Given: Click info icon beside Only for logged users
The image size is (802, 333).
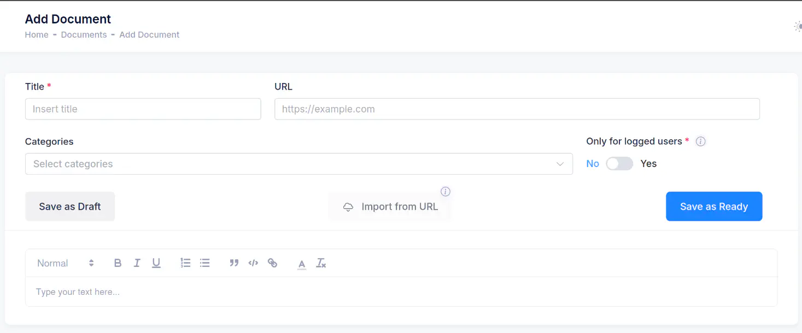Looking at the screenshot, I should tap(700, 141).
